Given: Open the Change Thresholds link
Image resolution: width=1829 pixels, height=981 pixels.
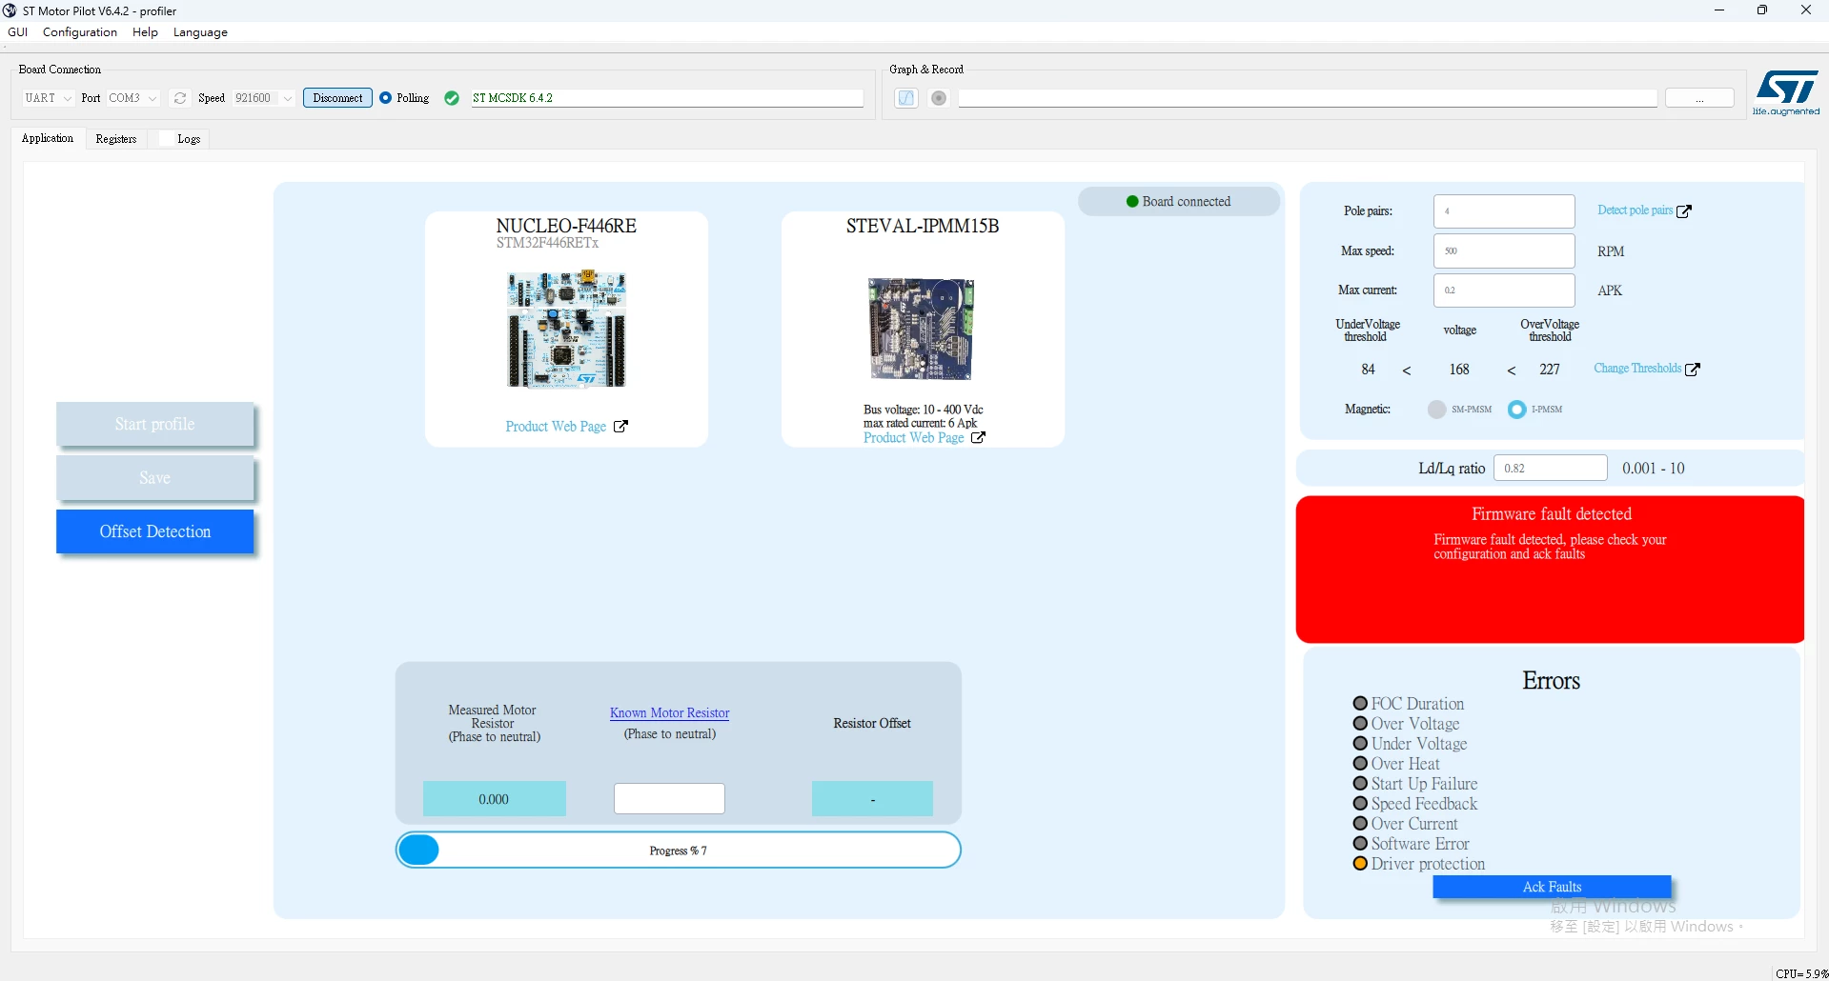Looking at the screenshot, I should [1637, 369].
